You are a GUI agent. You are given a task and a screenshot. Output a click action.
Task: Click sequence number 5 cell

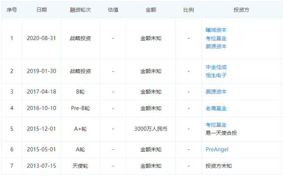pyautogui.click(x=12, y=129)
